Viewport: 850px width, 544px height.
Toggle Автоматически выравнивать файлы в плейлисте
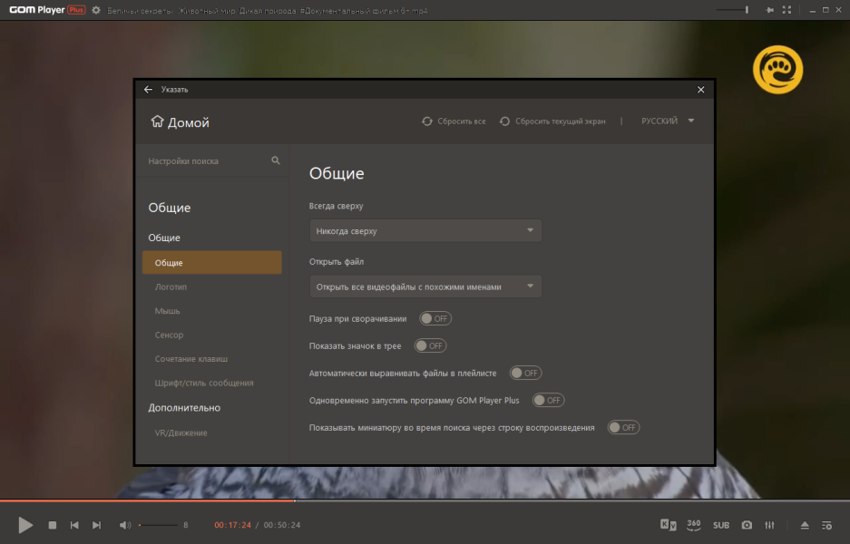(526, 373)
